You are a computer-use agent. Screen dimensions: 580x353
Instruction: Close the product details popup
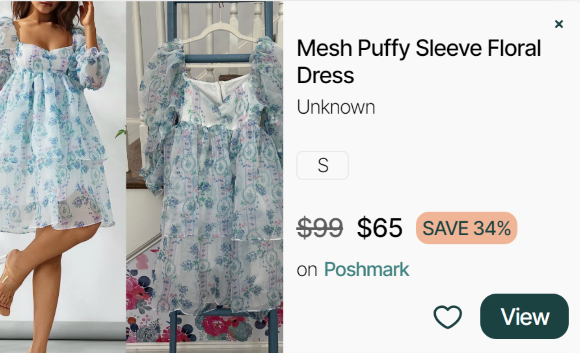[559, 24]
